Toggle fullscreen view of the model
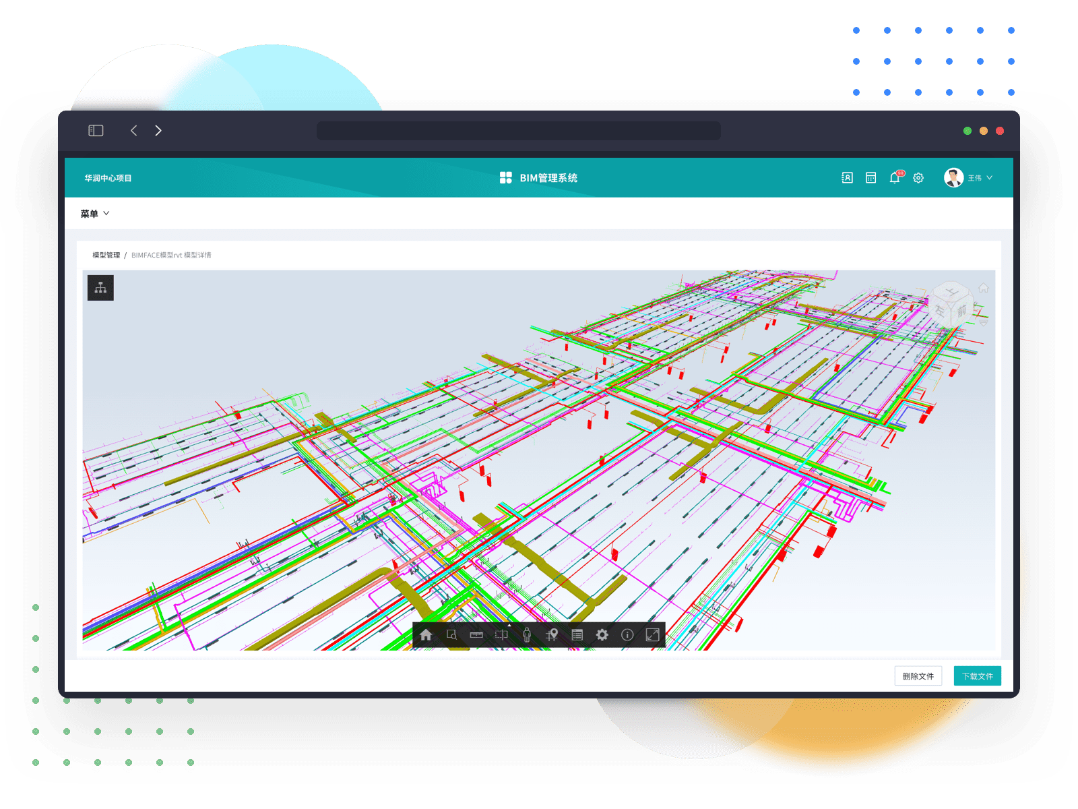The image size is (1078, 809). click(652, 635)
